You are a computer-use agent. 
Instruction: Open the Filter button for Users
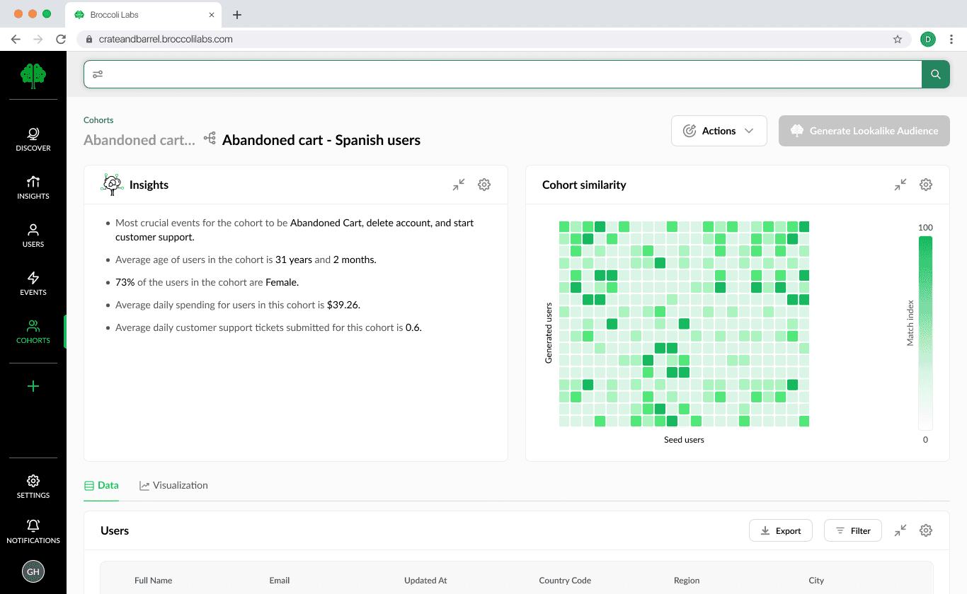(x=852, y=530)
